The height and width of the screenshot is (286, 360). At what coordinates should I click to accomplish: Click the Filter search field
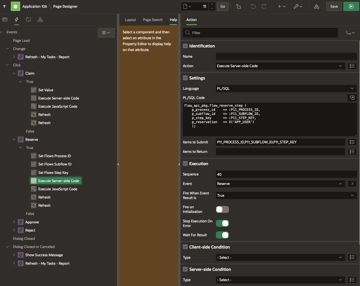260,33
